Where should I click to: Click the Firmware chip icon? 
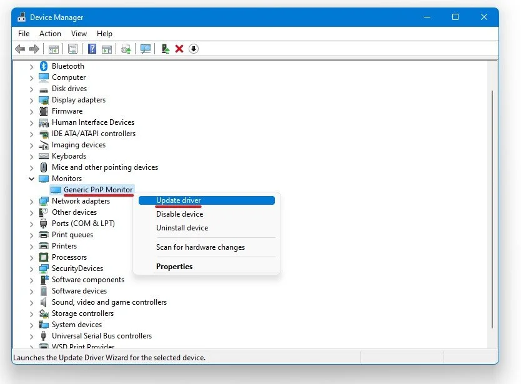click(44, 111)
